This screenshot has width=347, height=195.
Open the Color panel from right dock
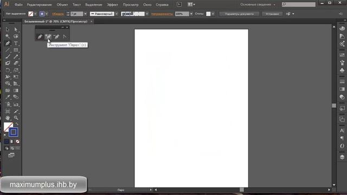coord(342,29)
